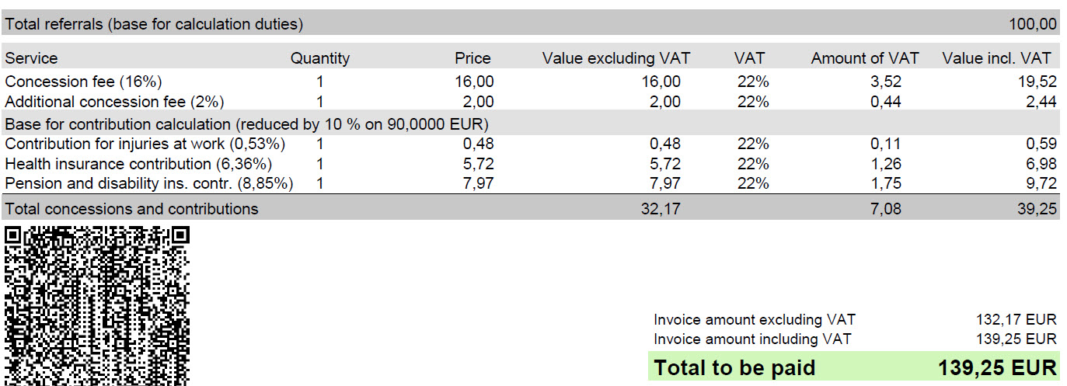
Task: Select Base for contribution calculation row
Action: (x=532, y=123)
